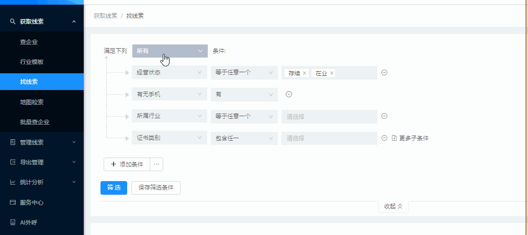
Task: Click the 添加条件 button
Action: coord(127,164)
